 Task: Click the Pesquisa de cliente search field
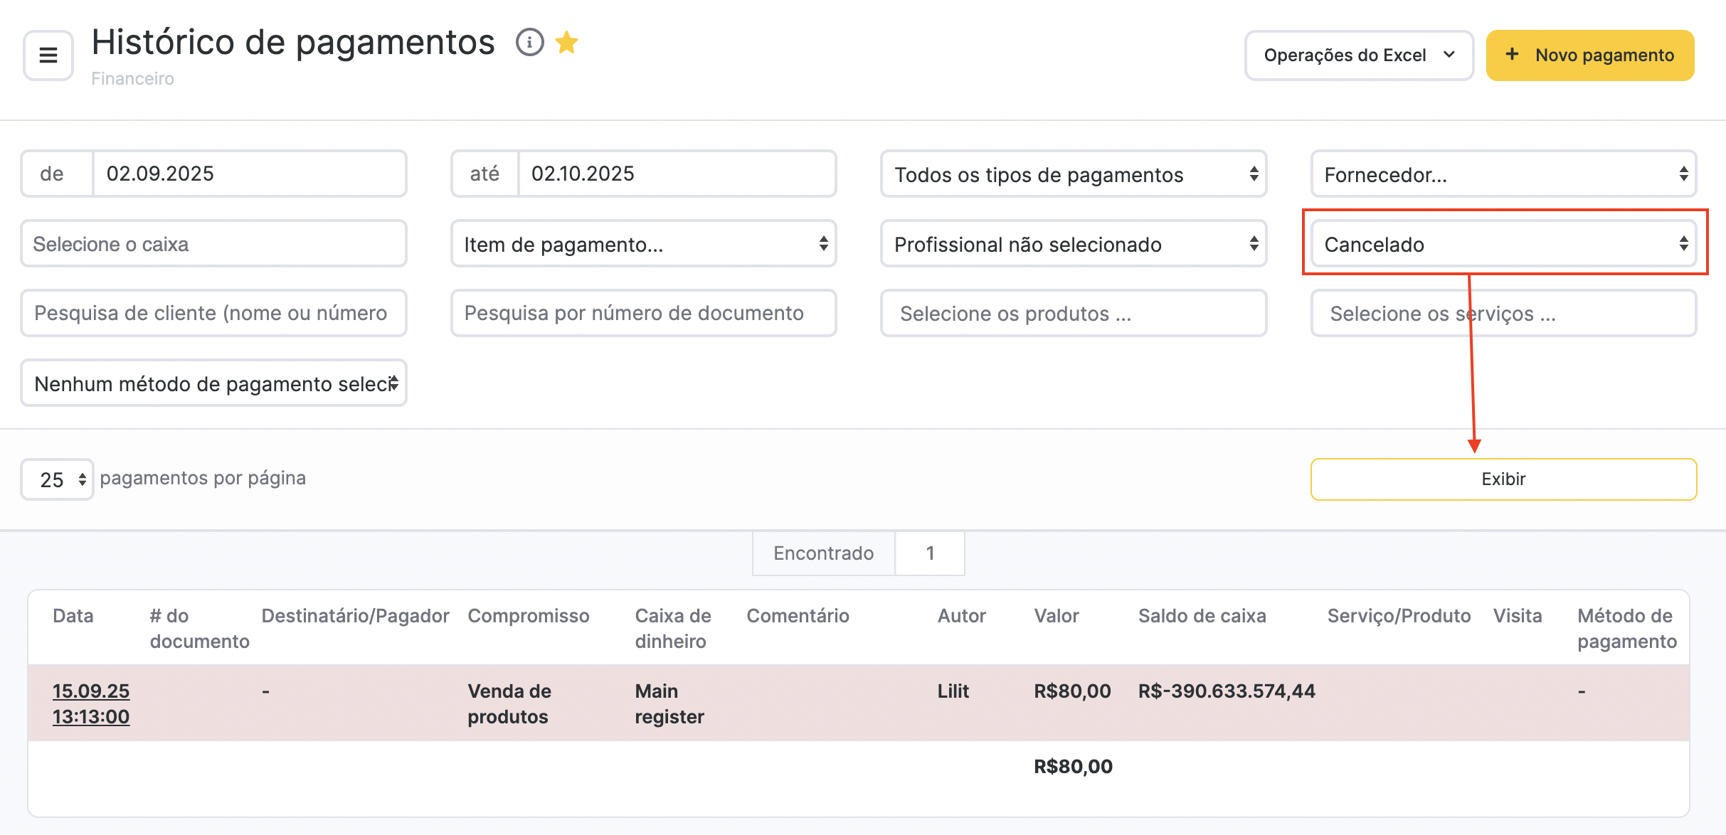213,313
